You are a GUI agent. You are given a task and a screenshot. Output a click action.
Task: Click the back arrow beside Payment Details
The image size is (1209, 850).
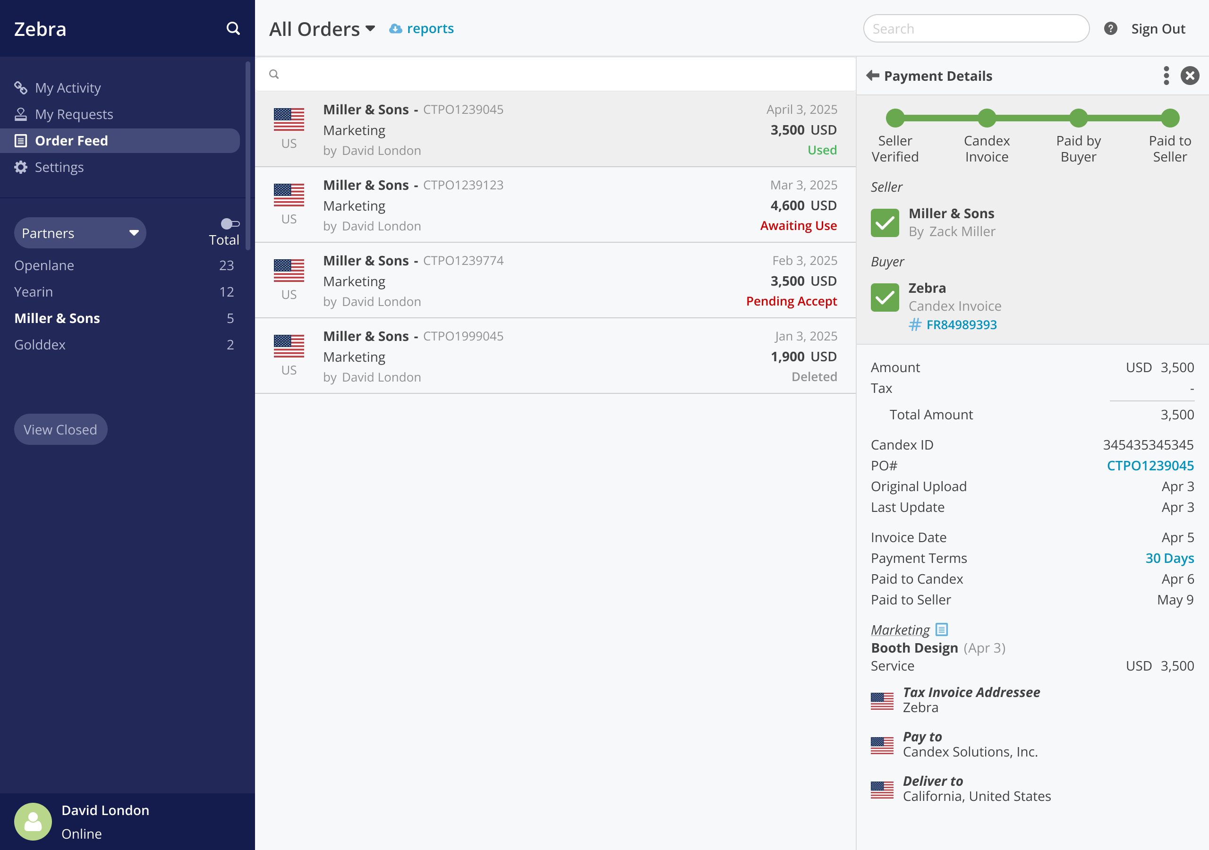(873, 76)
